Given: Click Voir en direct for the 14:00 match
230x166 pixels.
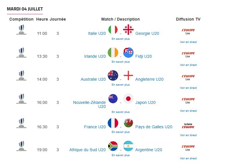Looking at the screenshot, I should pyautogui.click(x=188, y=88).
